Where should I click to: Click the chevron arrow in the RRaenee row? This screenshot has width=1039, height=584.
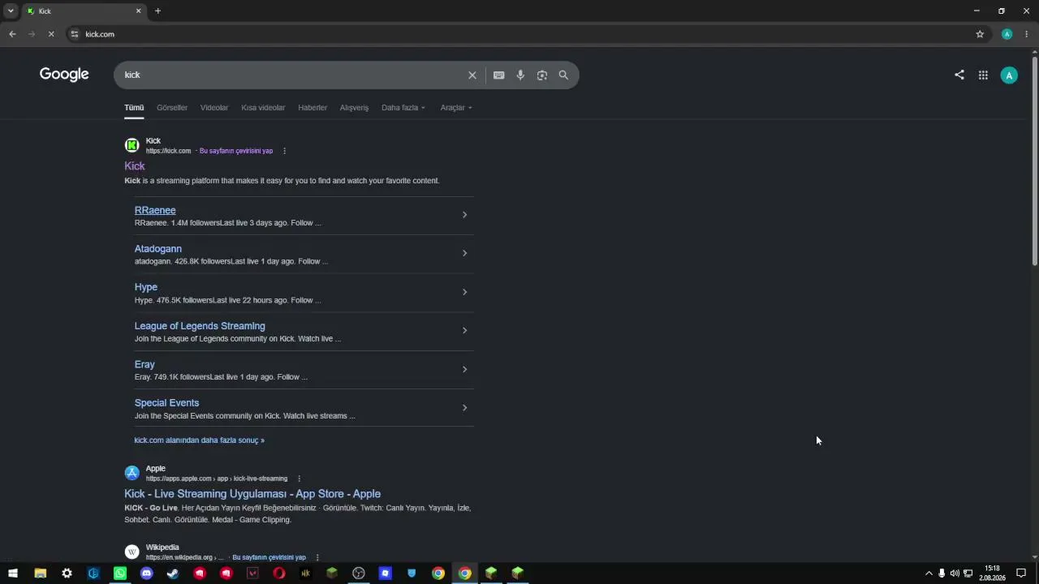coord(464,215)
